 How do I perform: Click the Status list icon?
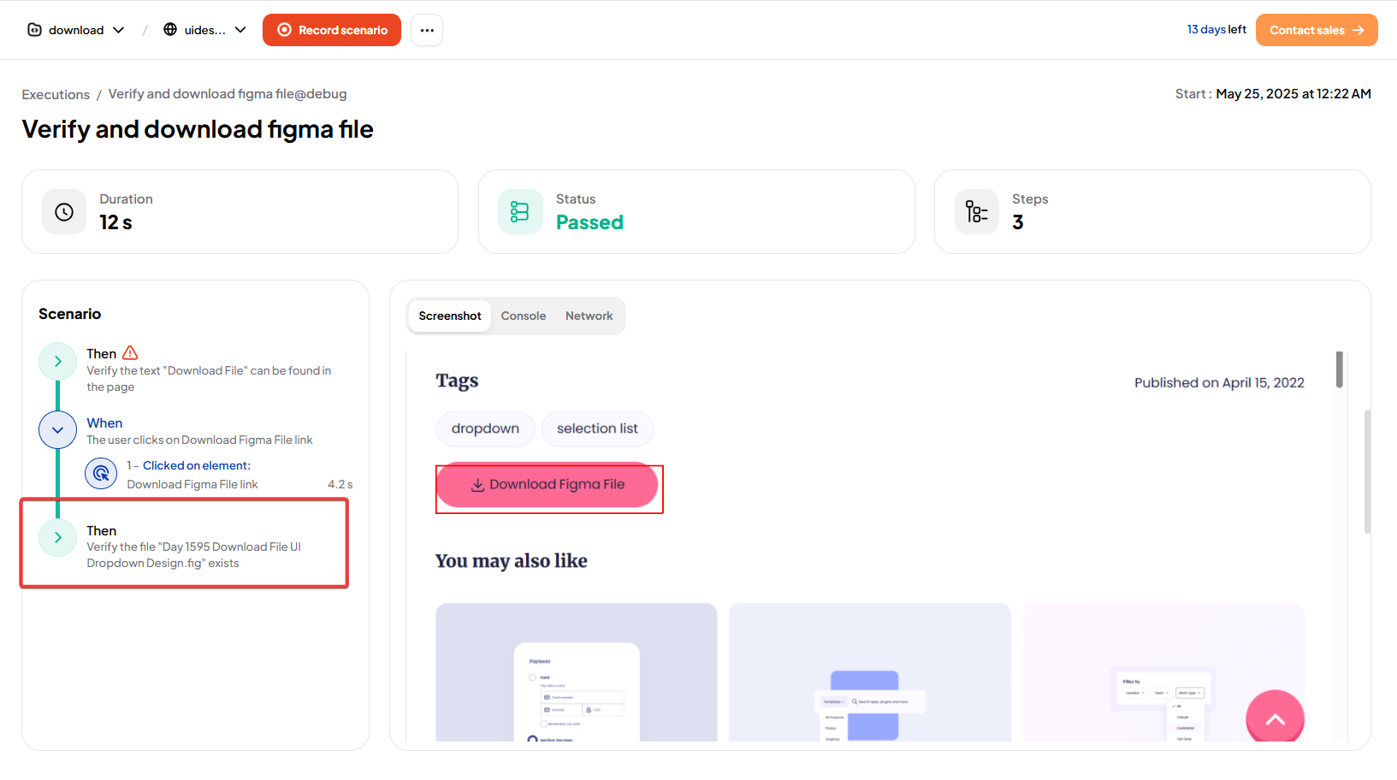[520, 212]
